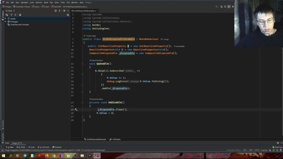Click the play button in top toolbar
The width and height of the screenshot is (283, 159).
pos(229,7)
